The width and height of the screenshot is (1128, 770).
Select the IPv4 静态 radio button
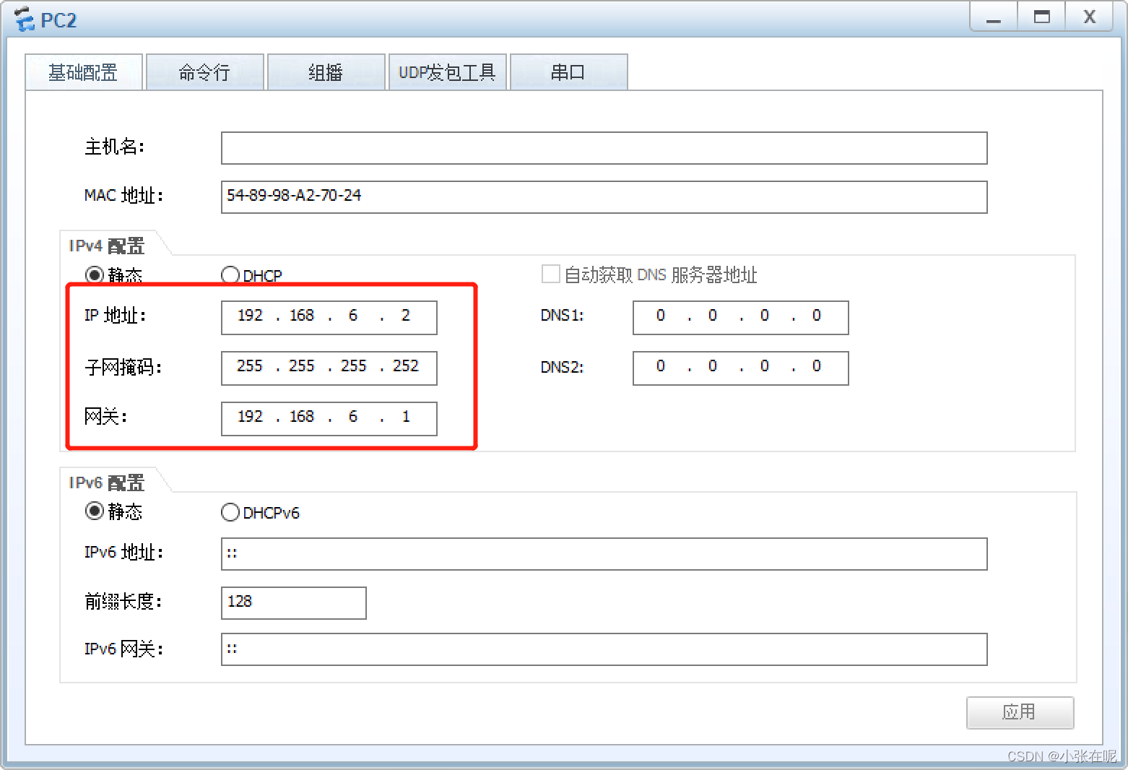click(95, 275)
